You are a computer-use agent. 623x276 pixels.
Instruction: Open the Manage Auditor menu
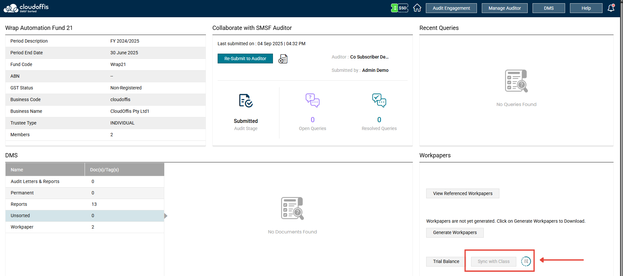504,8
